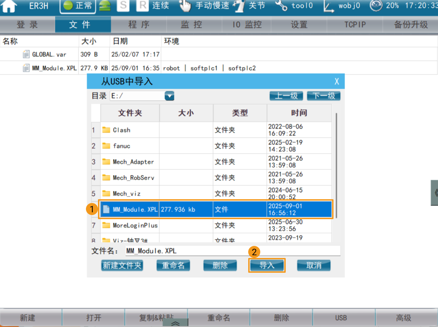Click the 新建文件夹 button

(x=122, y=266)
